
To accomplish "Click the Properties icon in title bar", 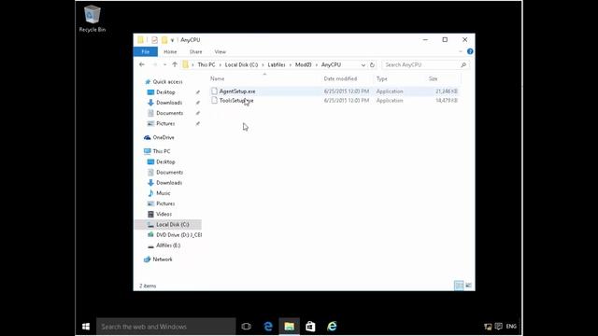I will (154, 40).
